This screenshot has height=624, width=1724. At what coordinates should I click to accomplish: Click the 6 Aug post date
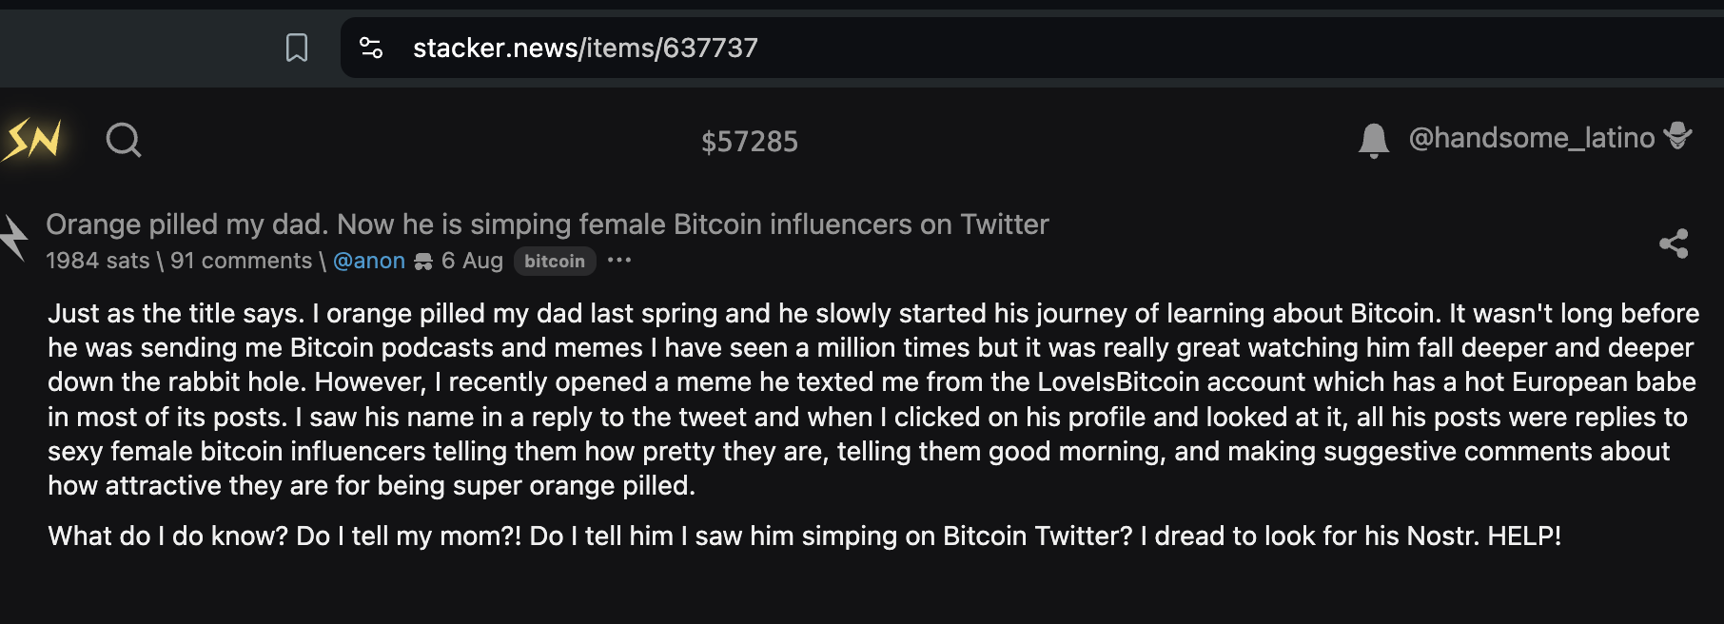tap(472, 261)
